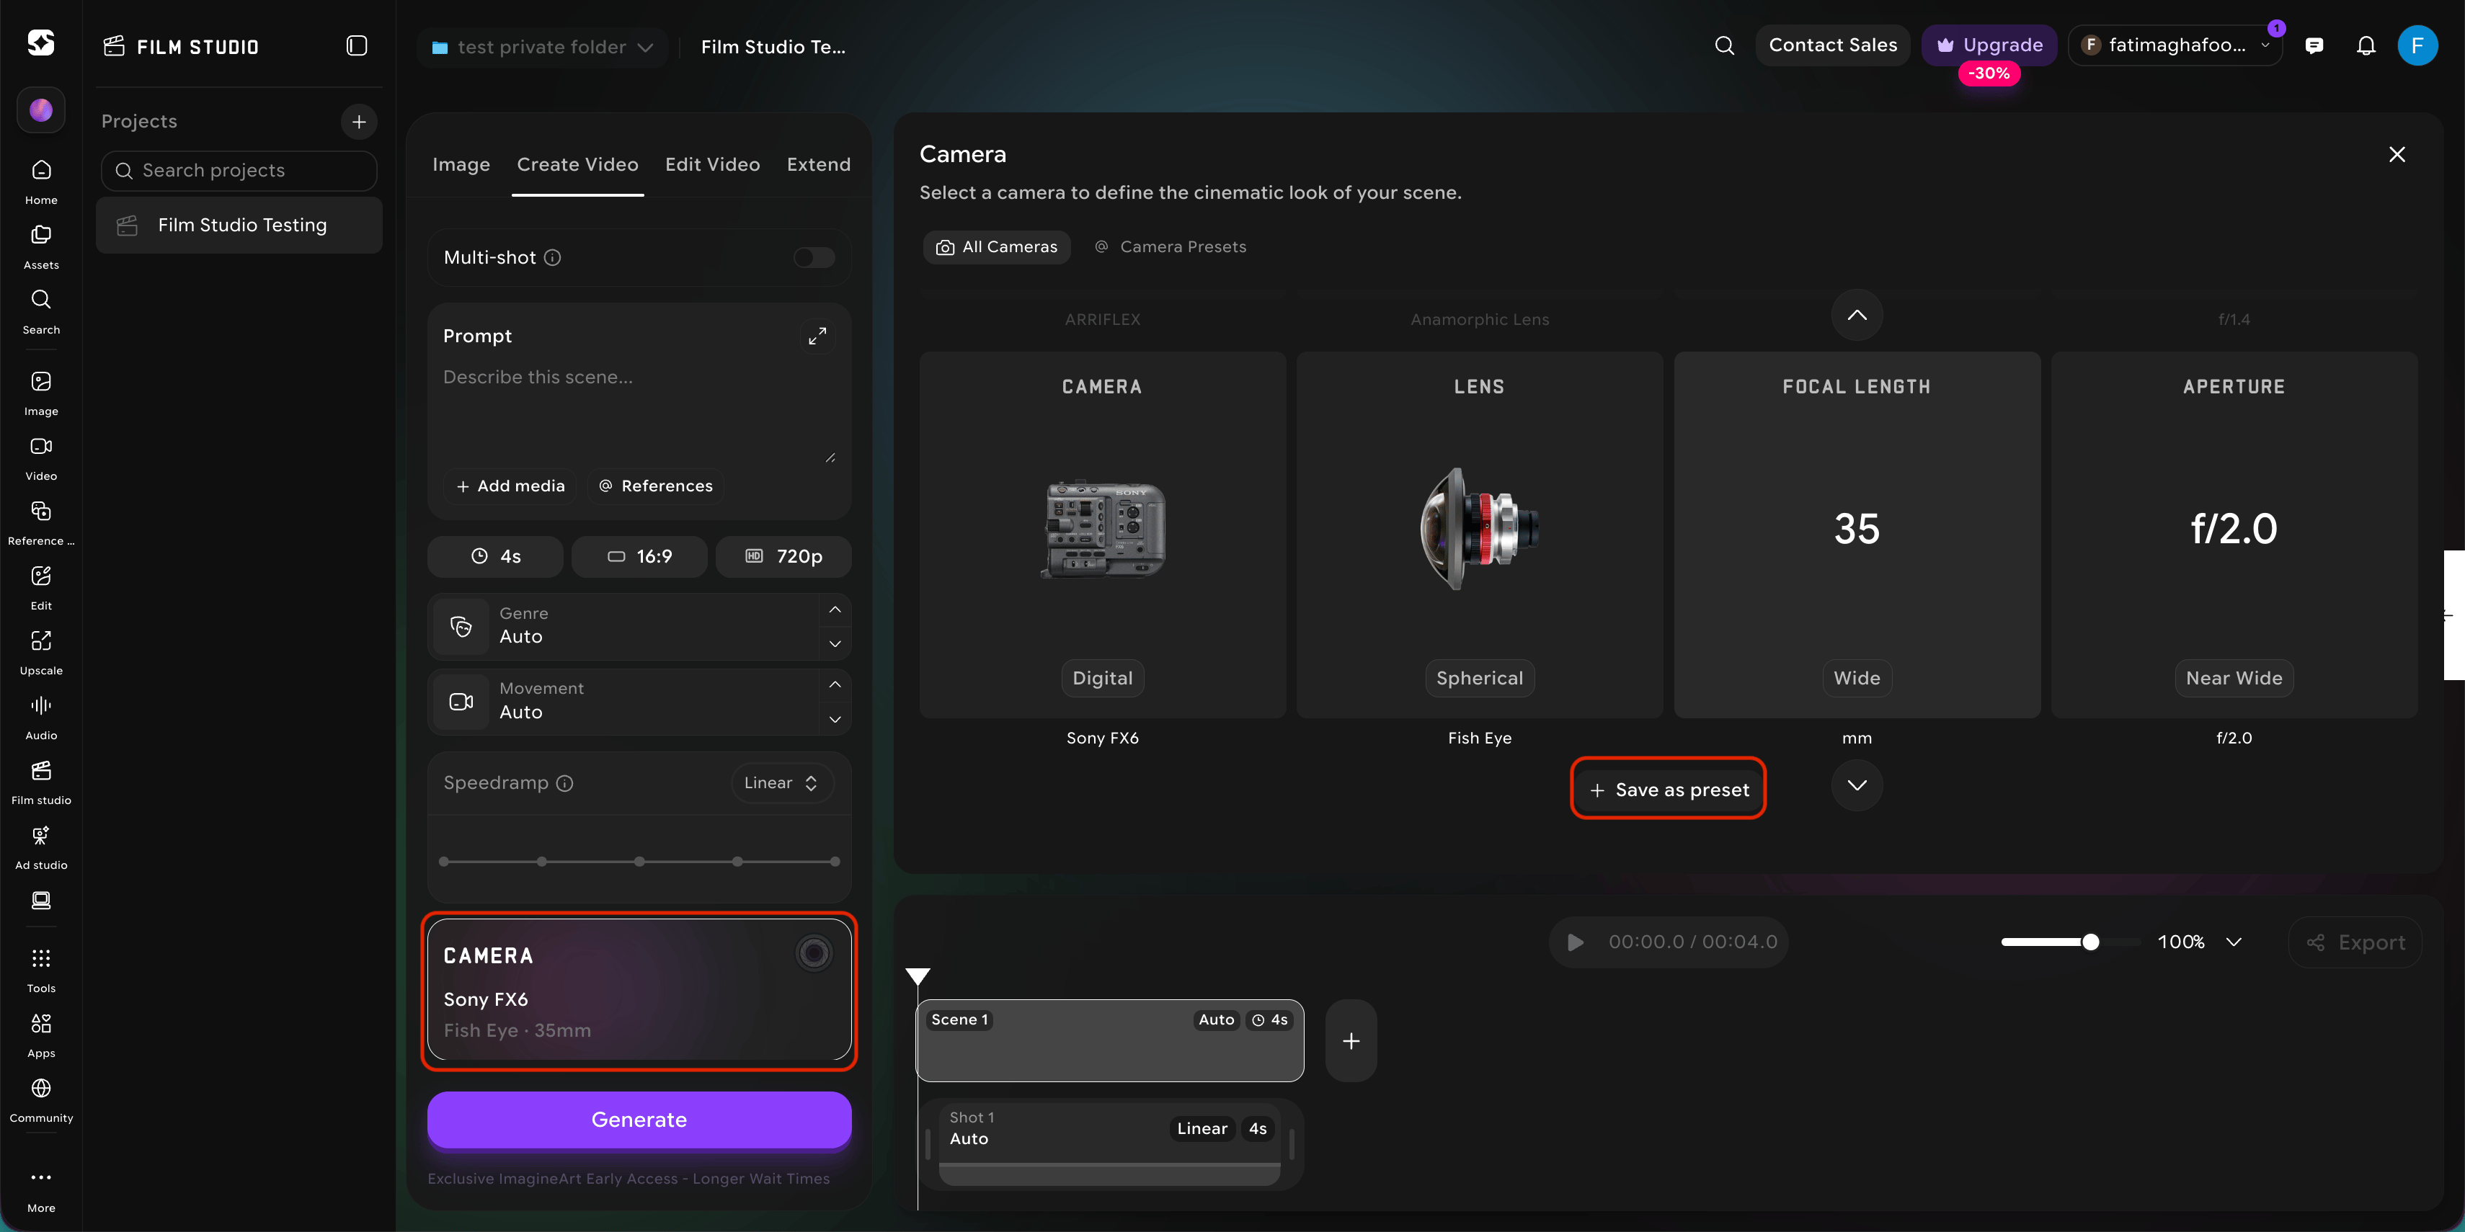
Task: Open the user profile avatar
Action: point(2418,45)
